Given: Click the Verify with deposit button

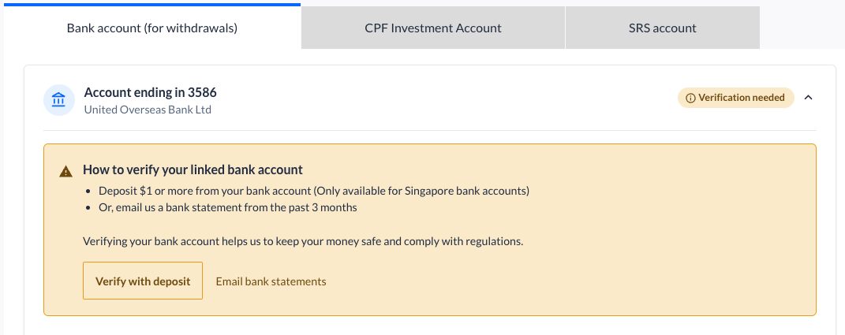Looking at the screenshot, I should (x=143, y=281).
